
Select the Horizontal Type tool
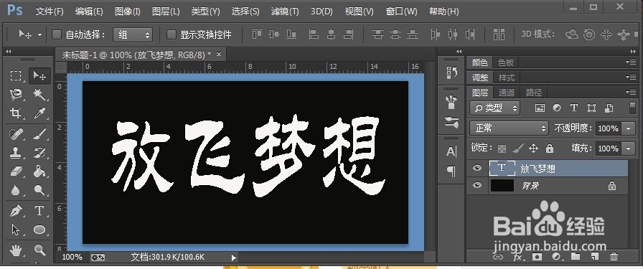click(x=39, y=211)
